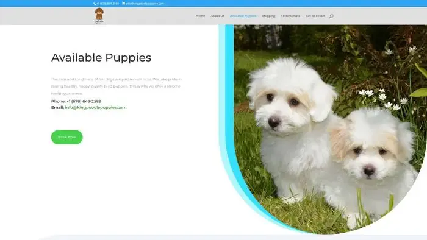Click the phone icon in top bar
The image size is (427, 240).
click(95, 4)
